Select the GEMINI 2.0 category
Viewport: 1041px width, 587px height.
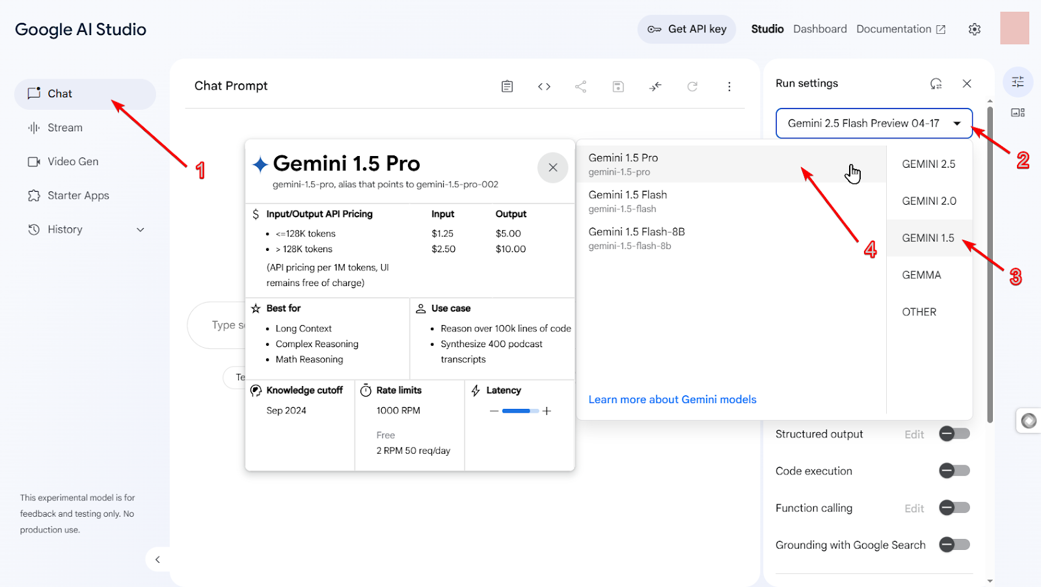(x=929, y=201)
